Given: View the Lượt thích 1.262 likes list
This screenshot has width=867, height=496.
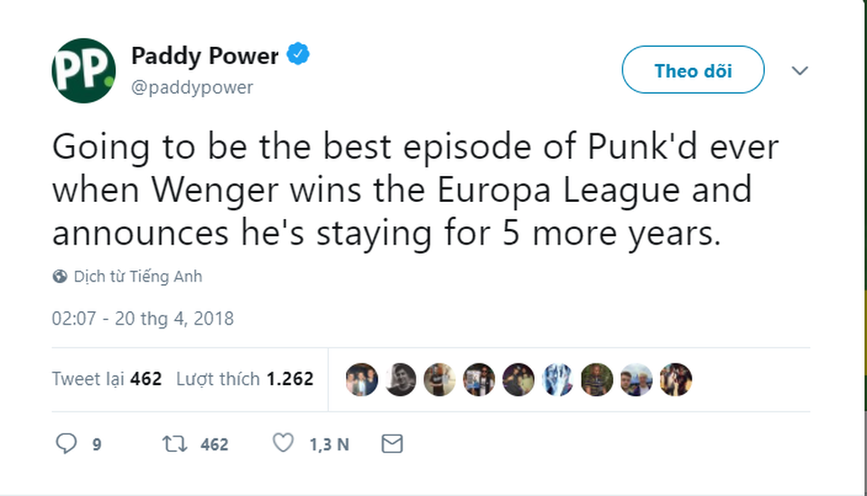Looking at the screenshot, I should click(x=245, y=379).
